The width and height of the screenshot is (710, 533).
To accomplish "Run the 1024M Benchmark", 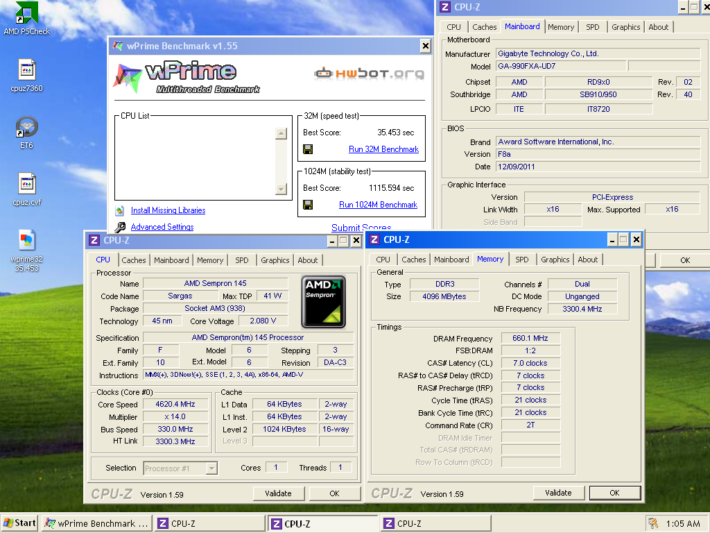I will click(378, 205).
